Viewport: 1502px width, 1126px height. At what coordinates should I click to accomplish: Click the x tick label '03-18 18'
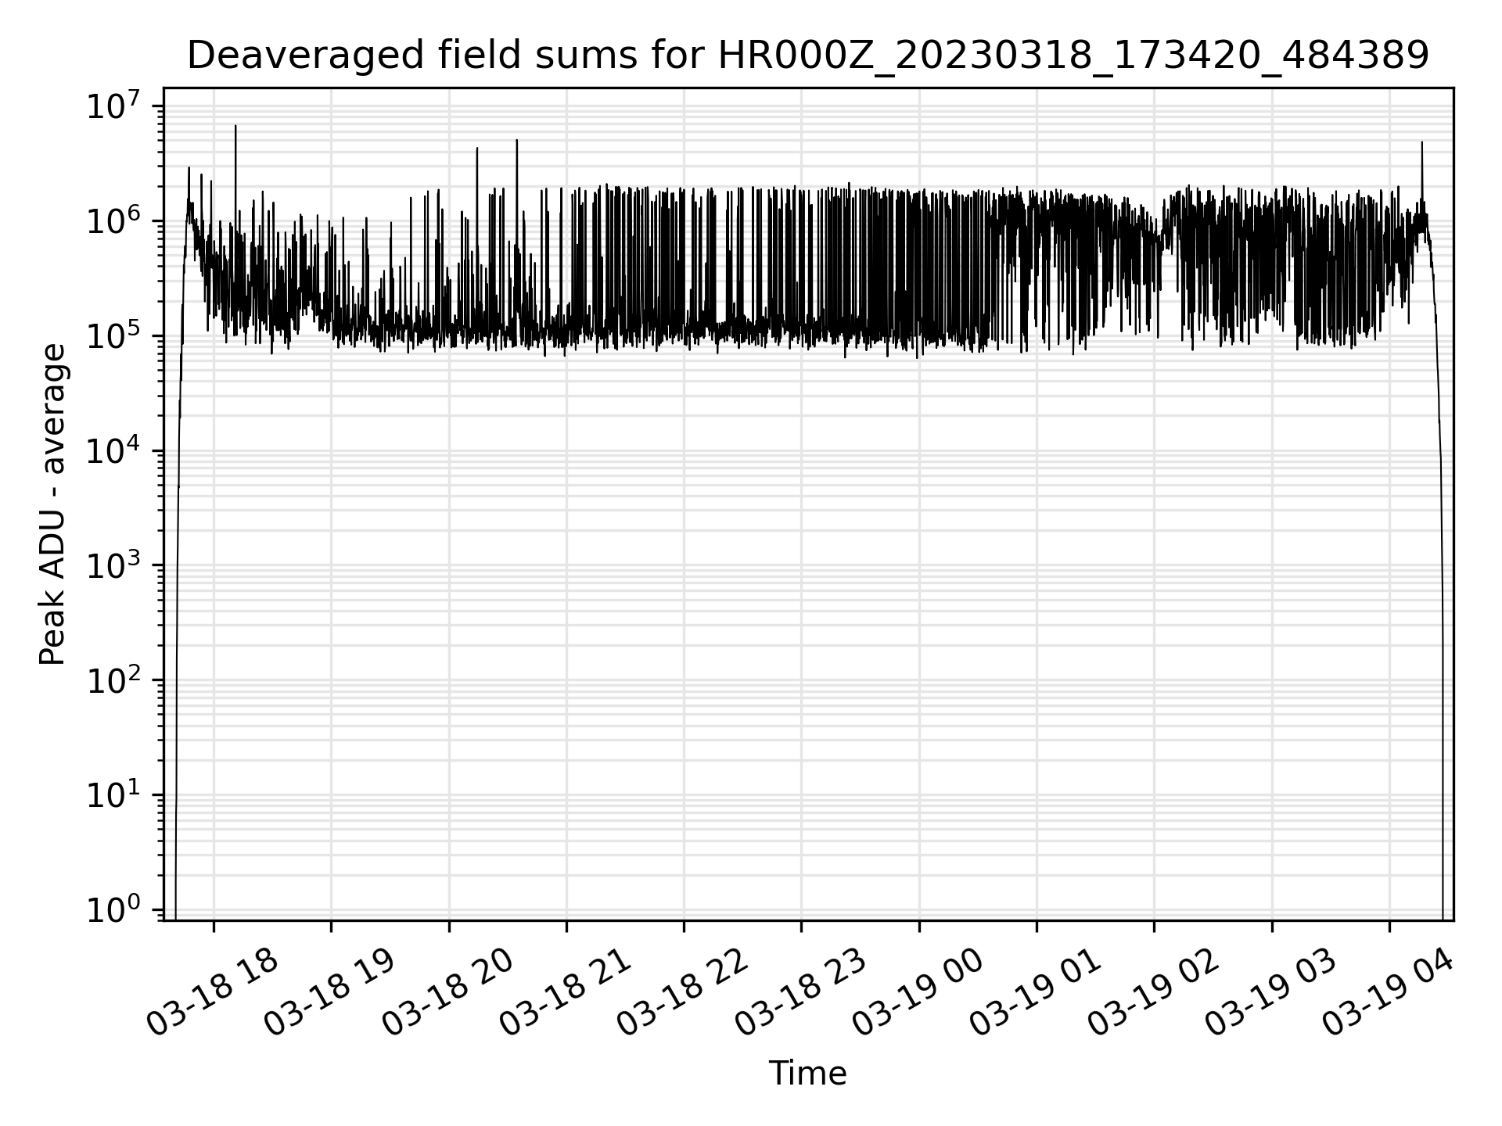[x=212, y=993]
